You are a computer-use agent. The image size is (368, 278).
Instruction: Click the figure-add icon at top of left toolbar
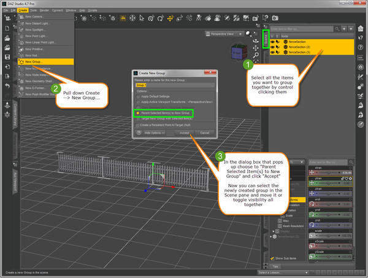coord(7,18)
